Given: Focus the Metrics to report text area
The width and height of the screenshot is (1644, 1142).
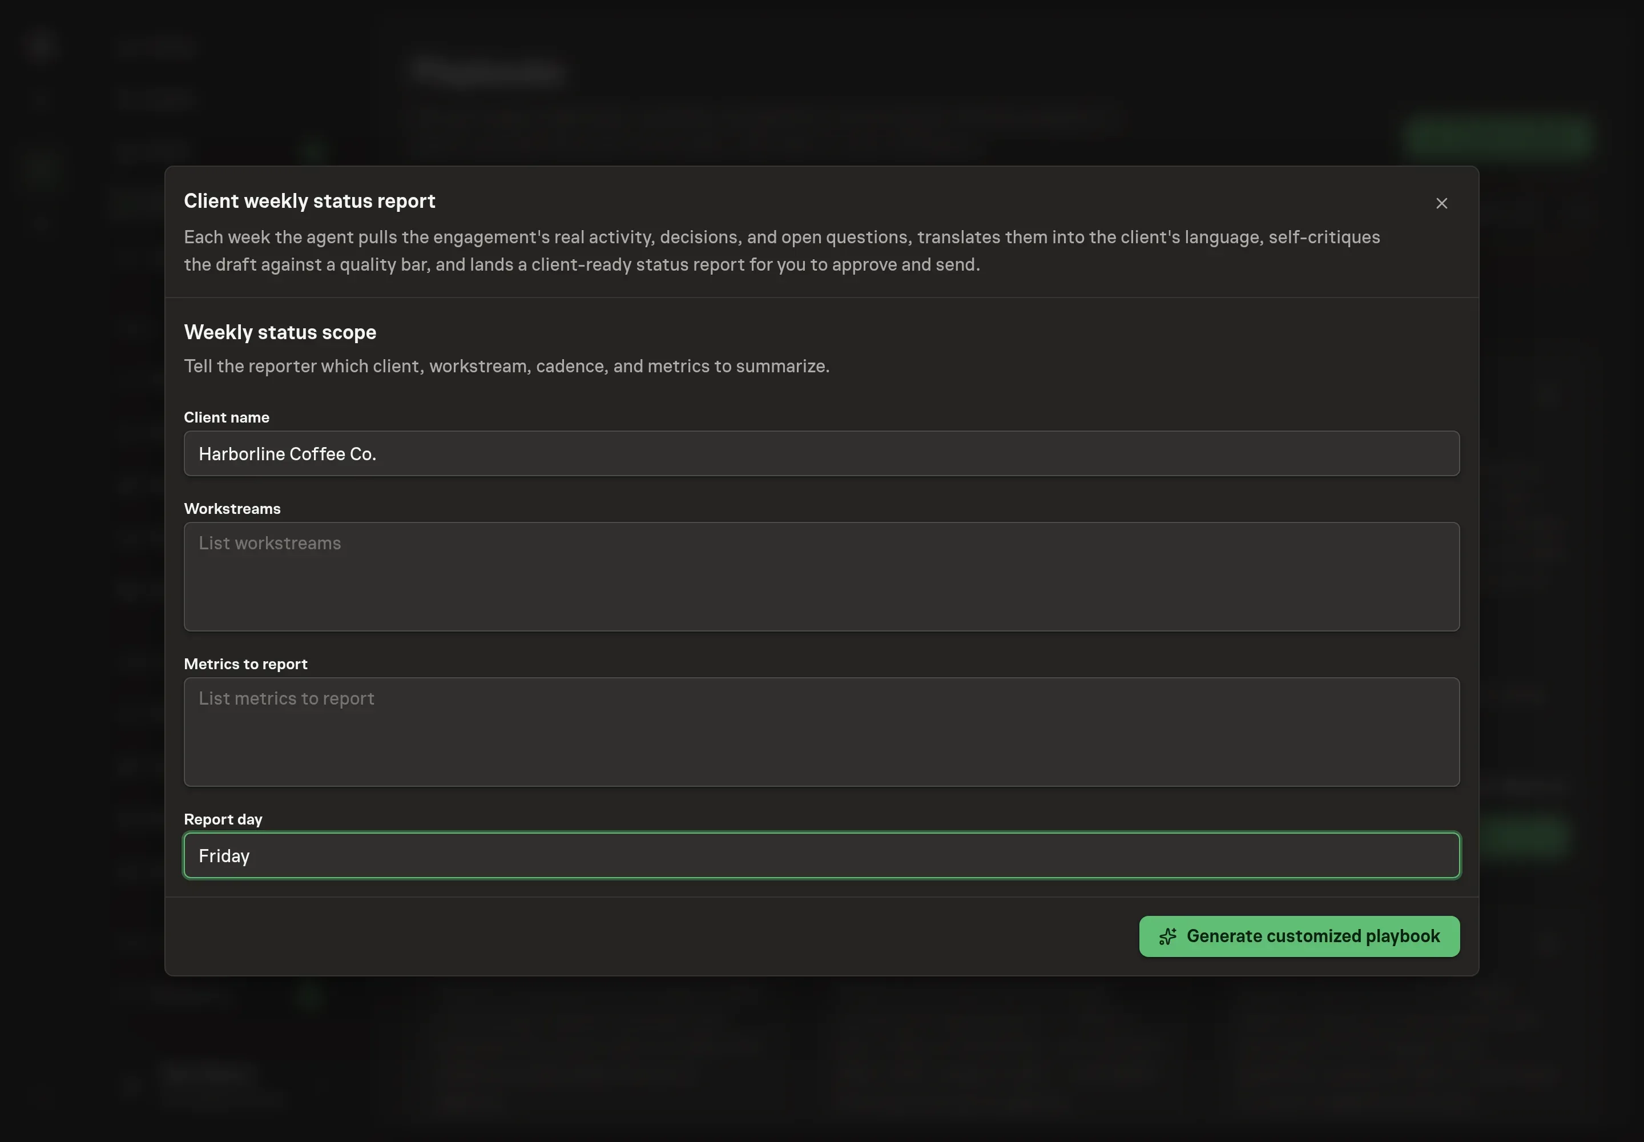Looking at the screenshot, I should point(821,732).
